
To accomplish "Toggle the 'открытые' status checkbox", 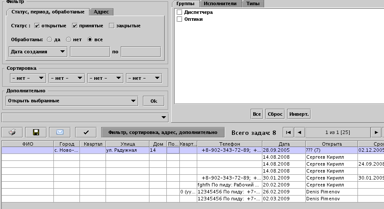I will pos(37,26).
